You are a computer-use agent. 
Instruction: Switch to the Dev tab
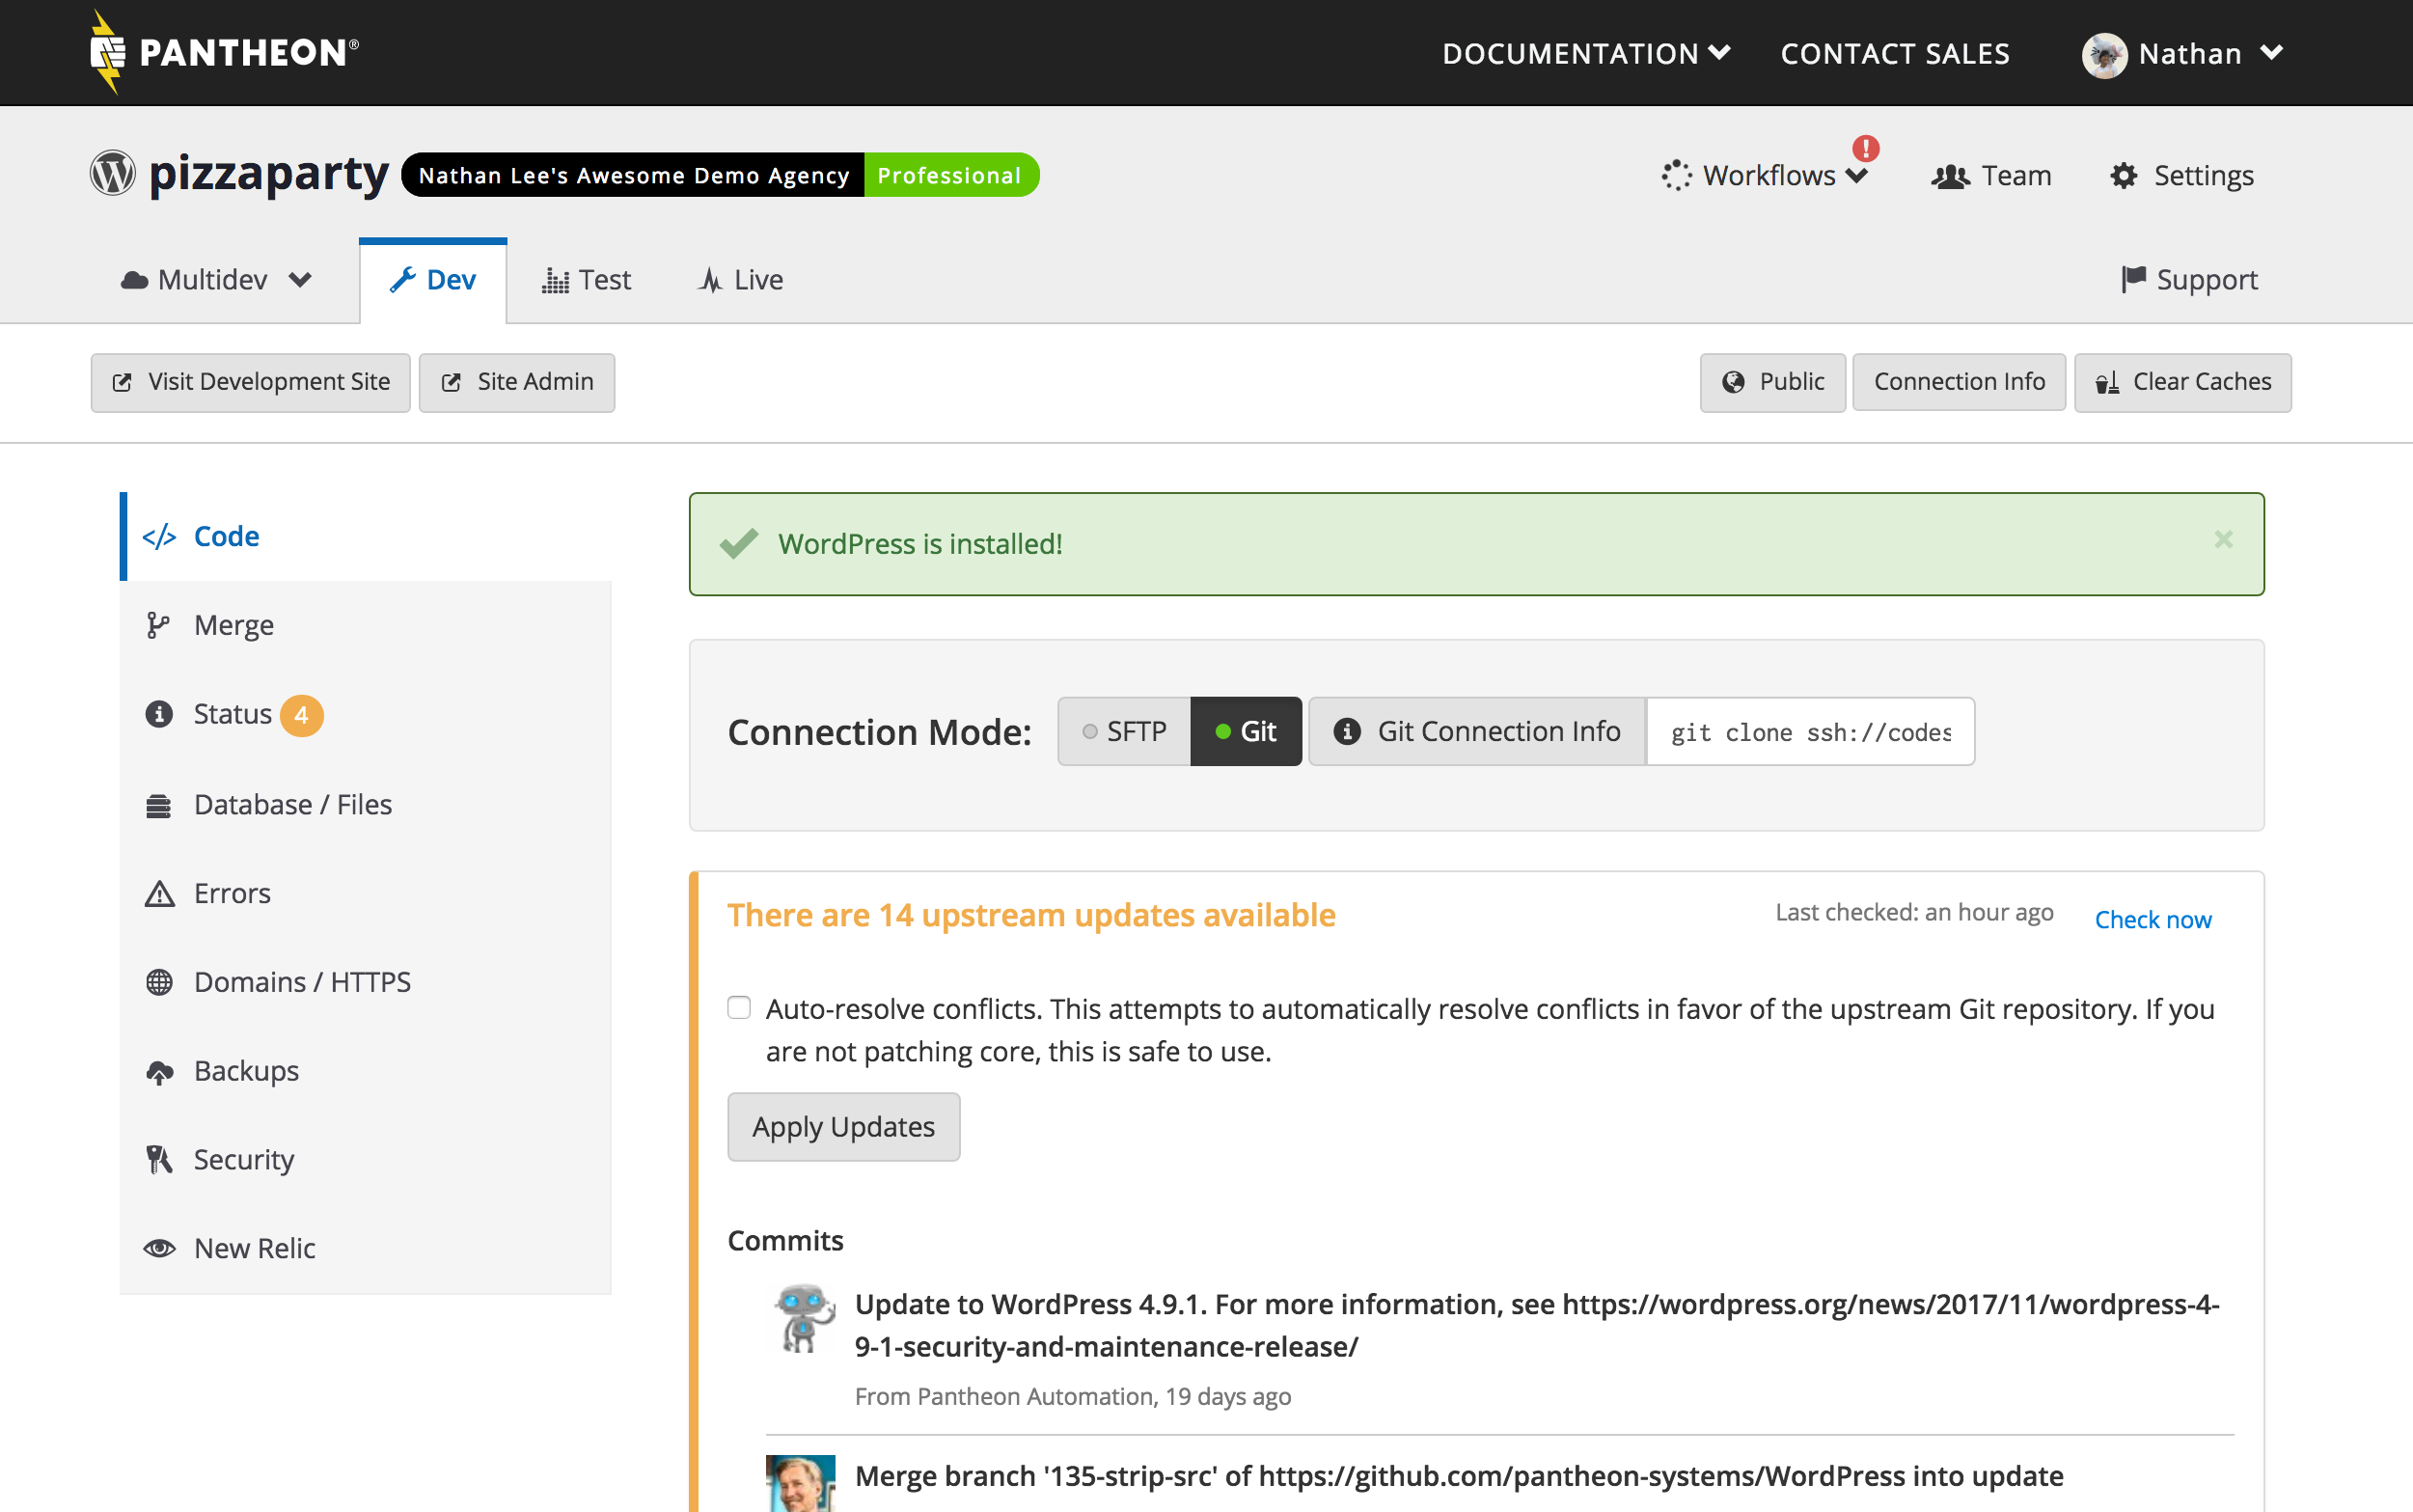tap(433, 281)
